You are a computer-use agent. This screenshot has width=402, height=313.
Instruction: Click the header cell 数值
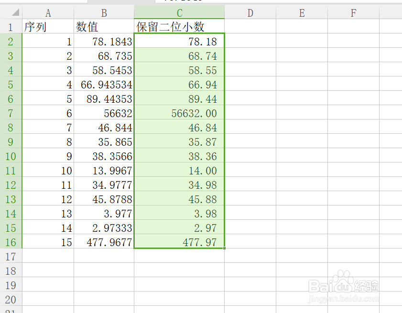pyautogui.click(x=104, y=26)
